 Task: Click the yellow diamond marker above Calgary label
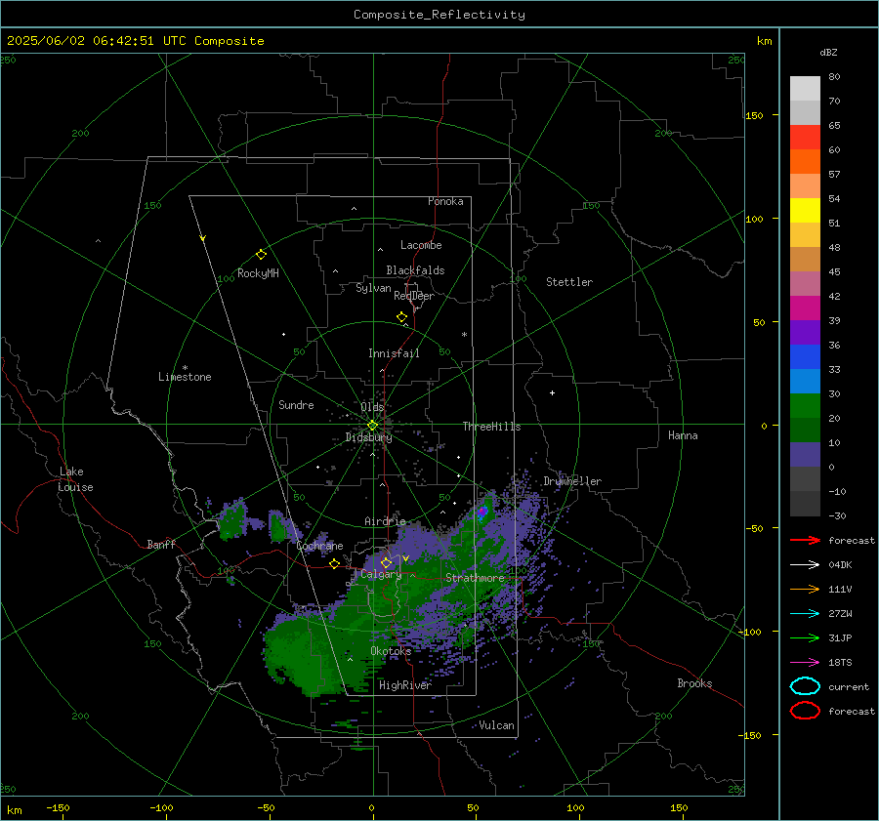click(x=386, y=562)
